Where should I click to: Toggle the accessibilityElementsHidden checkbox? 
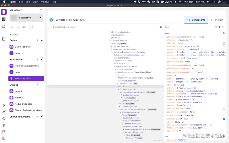pyautogui.click(x=224, y=37)
